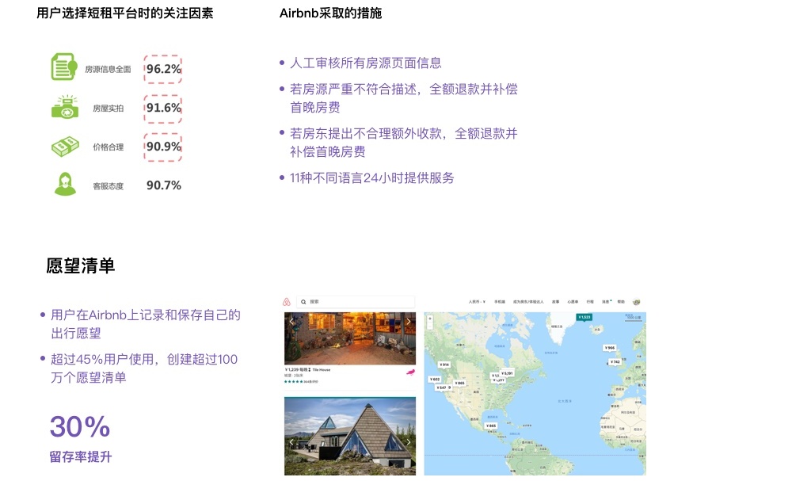Click the ￥1,239 每晚 price text
792x481 pixels.
coord(296,370)
